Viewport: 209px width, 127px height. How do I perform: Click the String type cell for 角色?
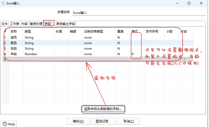(39, 43)
